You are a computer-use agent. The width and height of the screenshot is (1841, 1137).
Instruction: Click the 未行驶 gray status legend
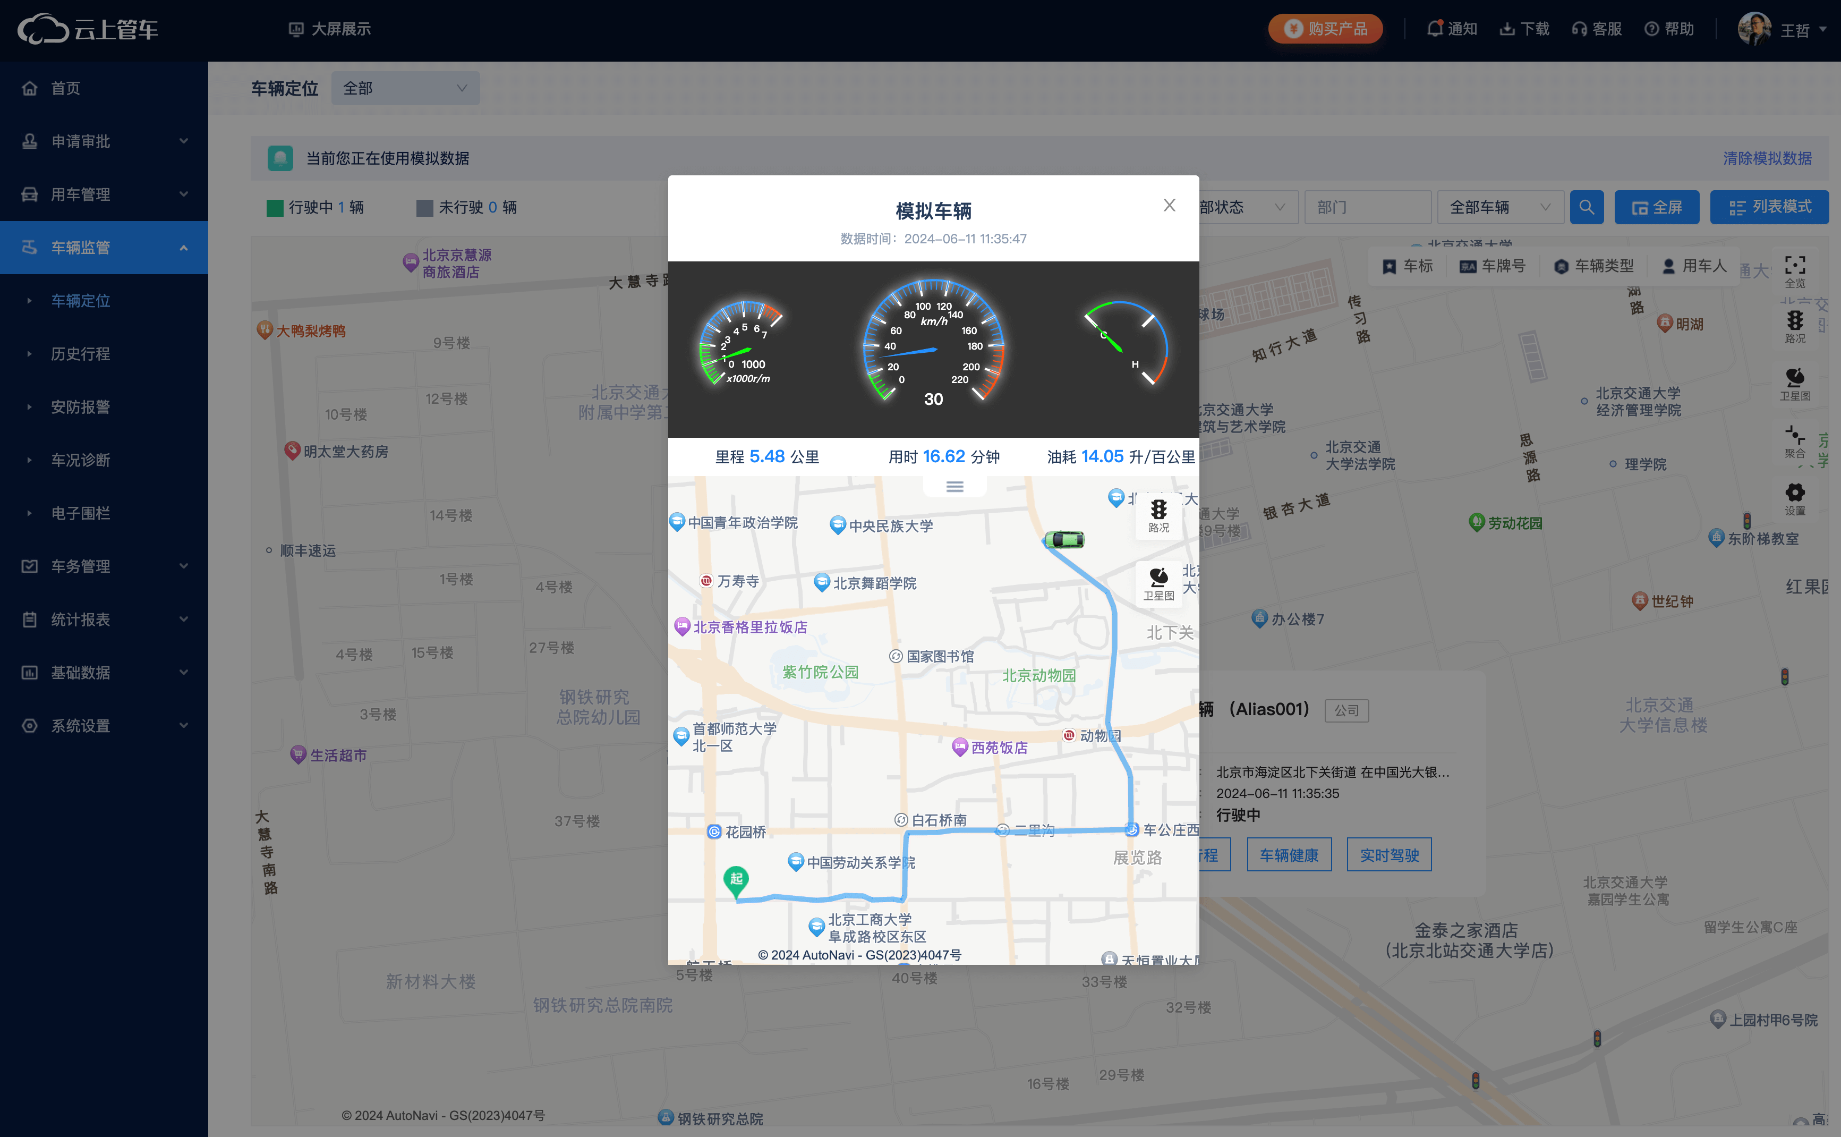tap(466, 208)
